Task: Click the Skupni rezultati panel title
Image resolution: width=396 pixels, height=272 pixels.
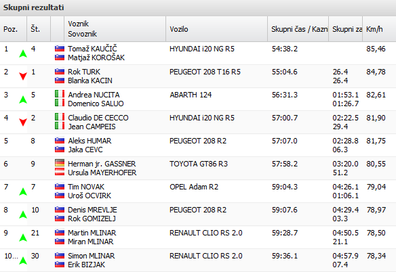Action: tap(33, 7)
